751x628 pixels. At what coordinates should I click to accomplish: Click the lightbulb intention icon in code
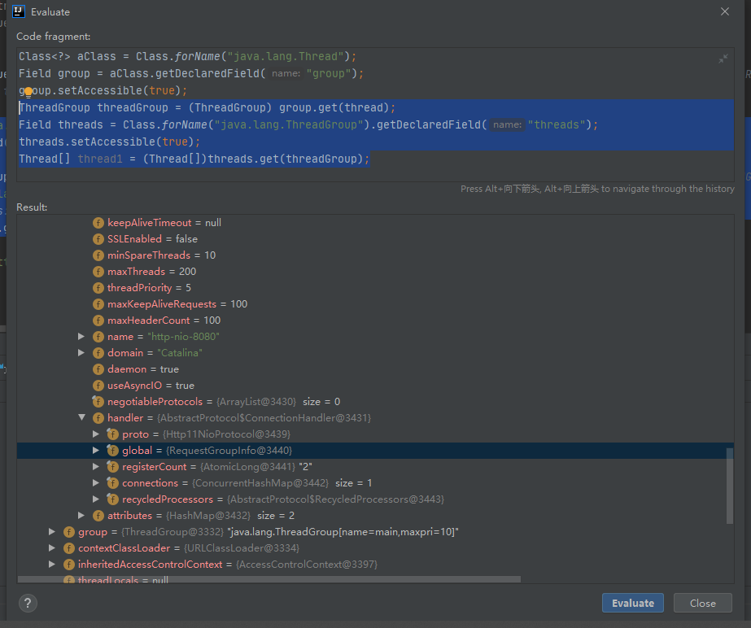pos(28,92)
